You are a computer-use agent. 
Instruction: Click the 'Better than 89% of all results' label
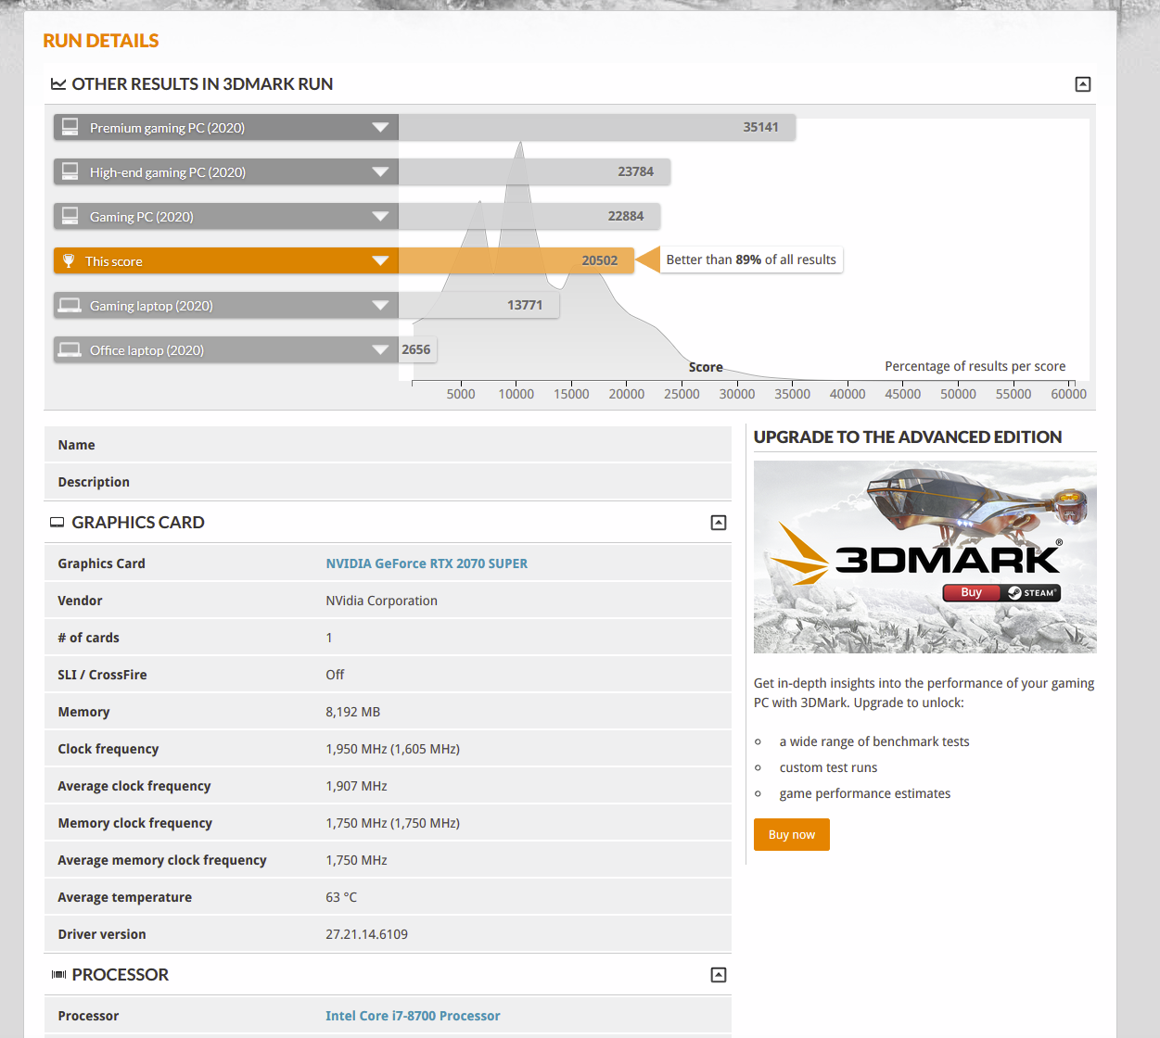pyautogui.click(x=751, y=259)
